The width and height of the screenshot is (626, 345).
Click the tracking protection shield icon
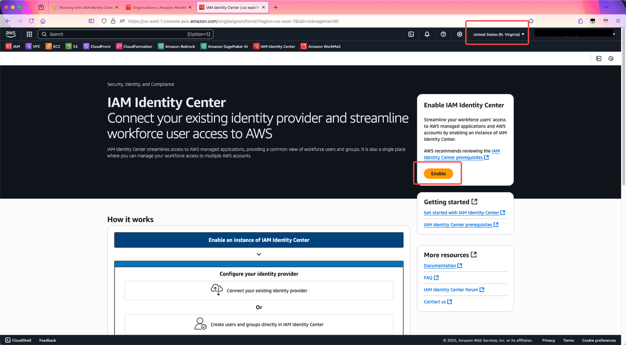pos(104,21)
